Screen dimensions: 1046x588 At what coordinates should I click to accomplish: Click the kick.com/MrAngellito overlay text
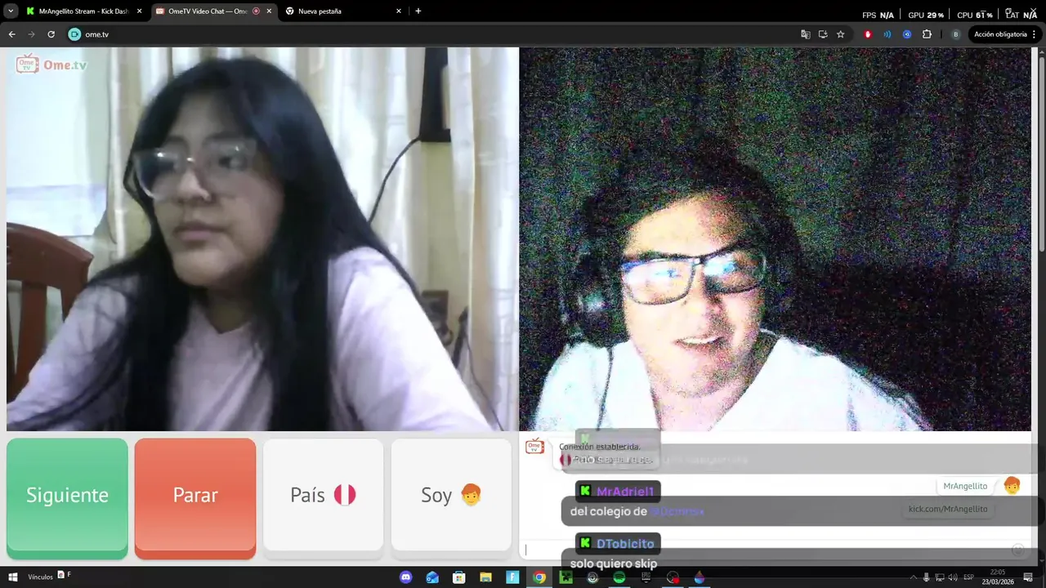pos(948,509)
